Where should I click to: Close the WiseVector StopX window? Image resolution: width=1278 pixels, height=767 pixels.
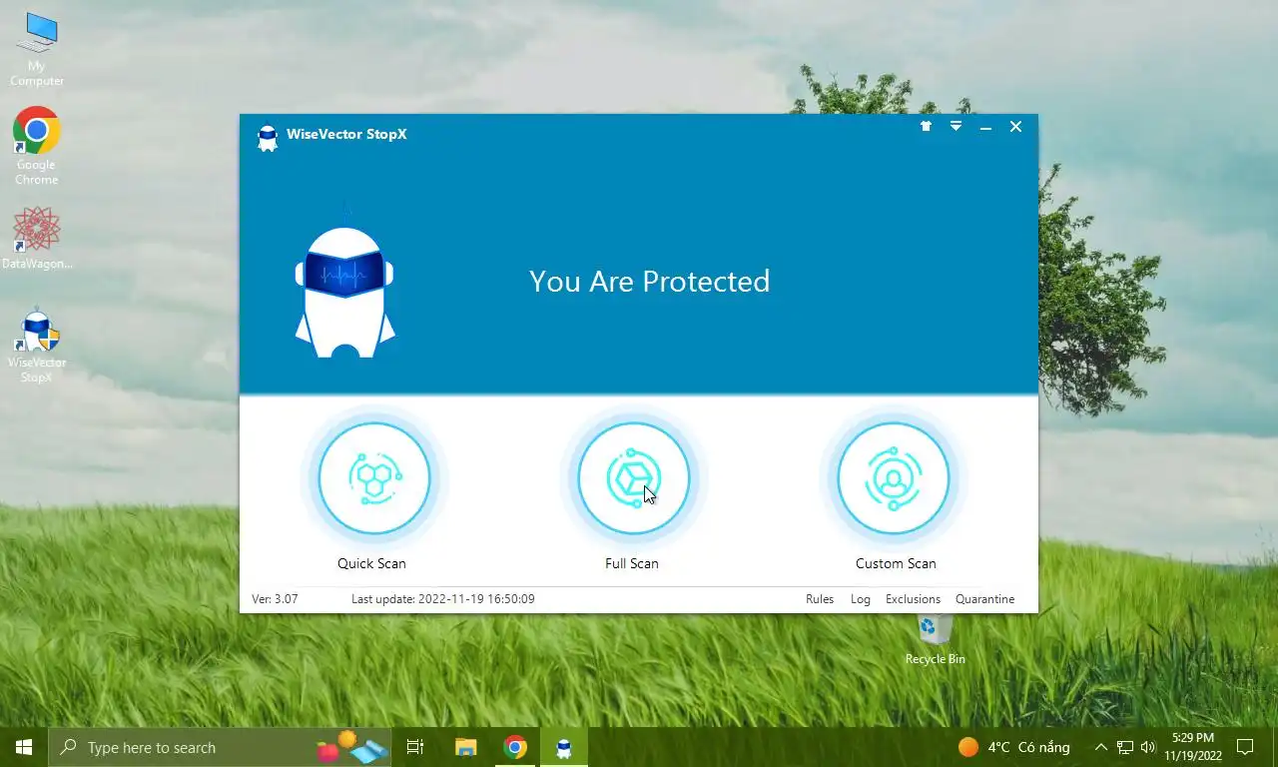pos(1015,127)
